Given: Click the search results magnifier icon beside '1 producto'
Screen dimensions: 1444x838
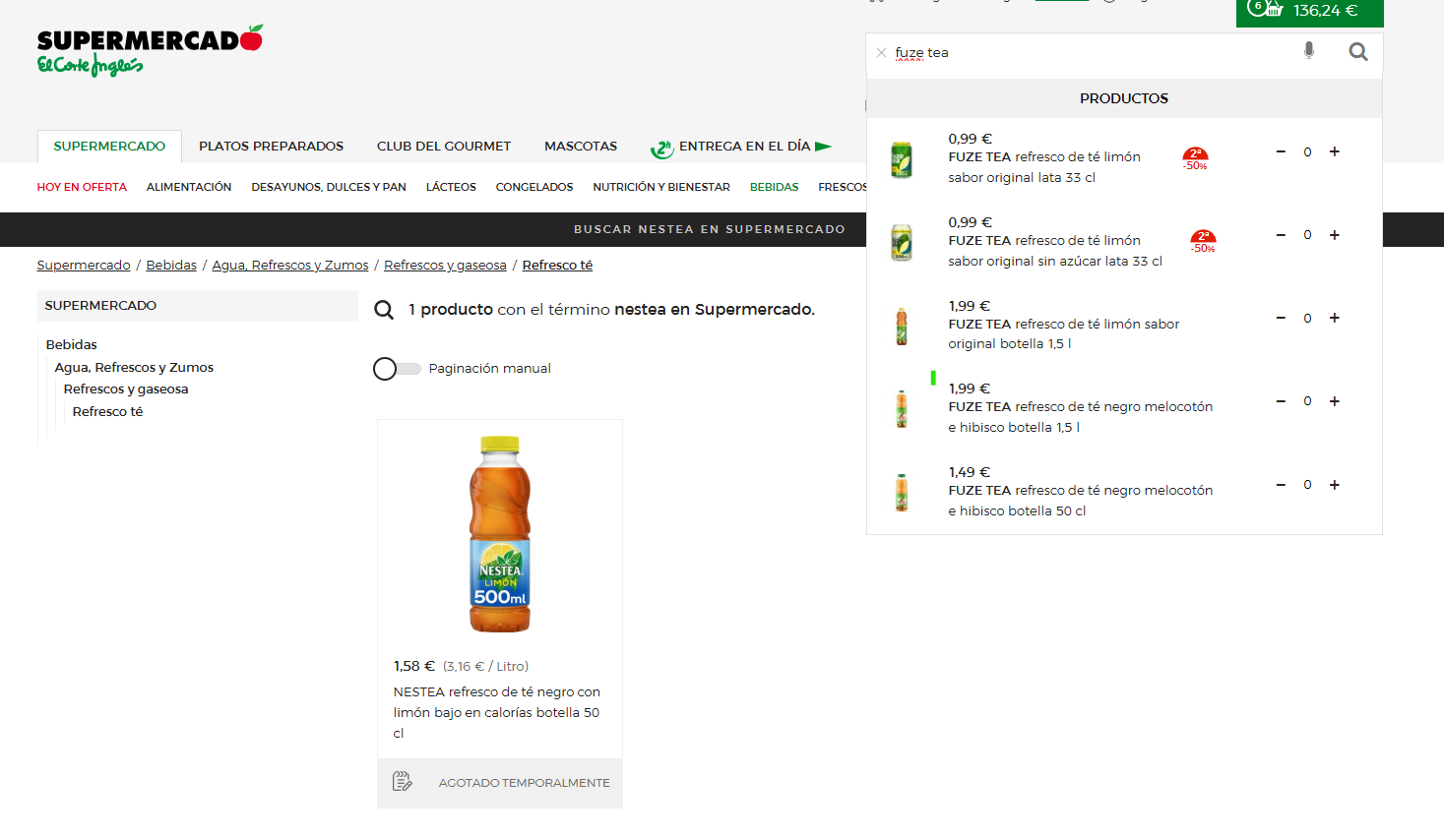Looking at the screenshot, I should (384, 310).
